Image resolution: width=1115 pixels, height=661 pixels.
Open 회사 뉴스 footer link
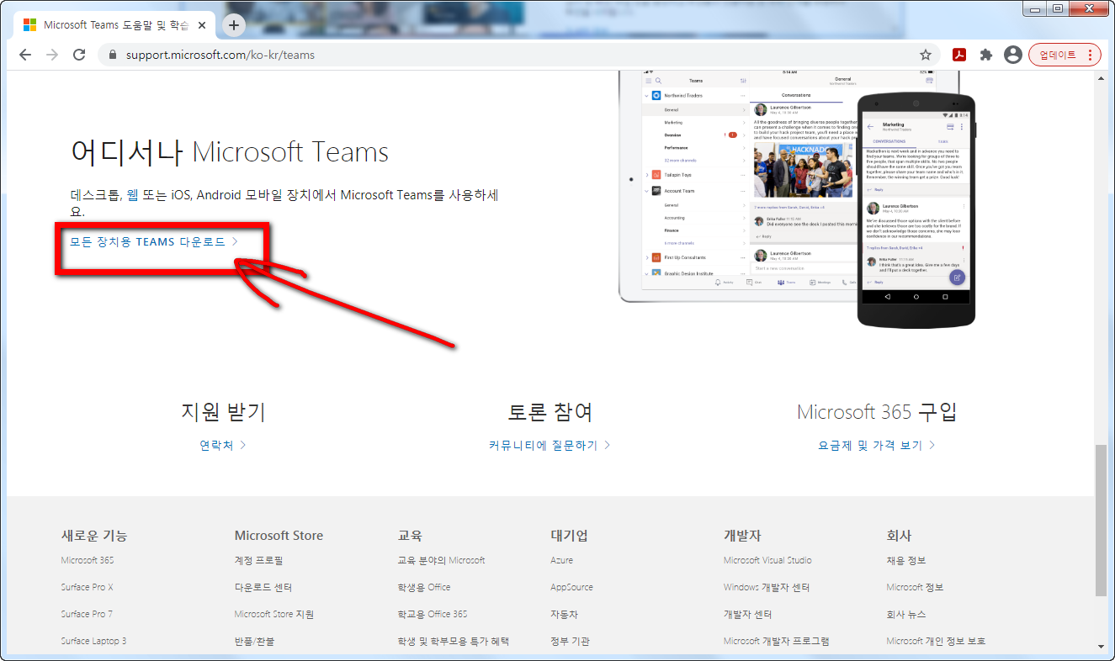[905, 614]
